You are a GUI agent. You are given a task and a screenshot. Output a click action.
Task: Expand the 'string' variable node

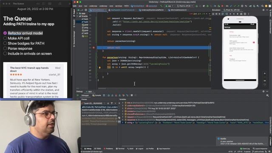point(123,123)
